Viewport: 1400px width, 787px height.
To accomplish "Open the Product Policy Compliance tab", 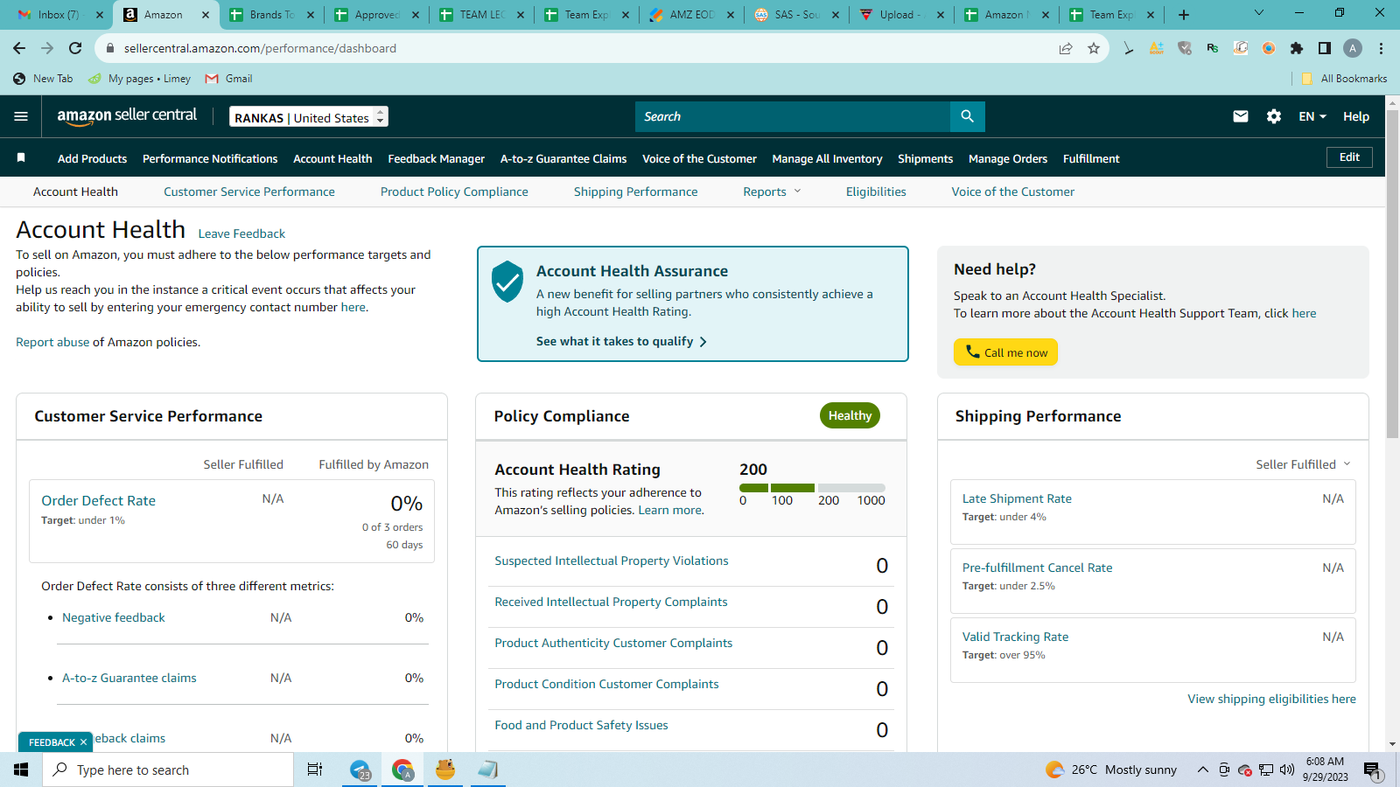I will point(454,192).
